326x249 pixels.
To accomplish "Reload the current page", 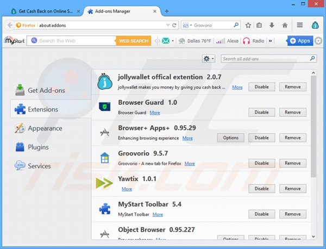I will pyautogui.click(x=174, y=25).
